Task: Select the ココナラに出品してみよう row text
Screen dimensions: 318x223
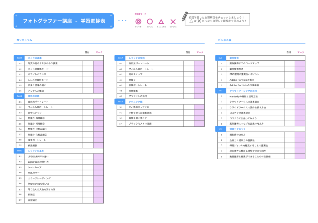Action: pos(243,118)
